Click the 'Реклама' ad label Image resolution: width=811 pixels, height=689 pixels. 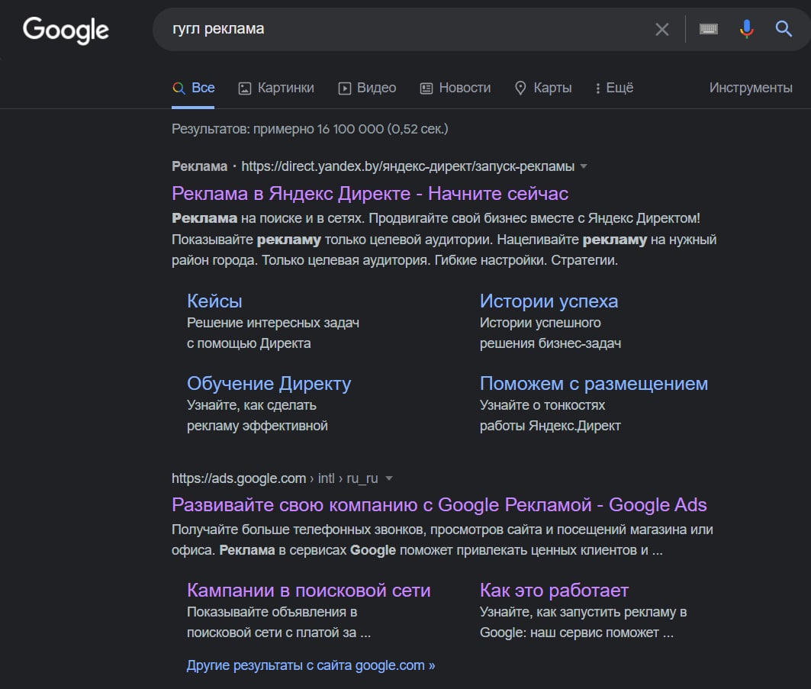(199, 166)
